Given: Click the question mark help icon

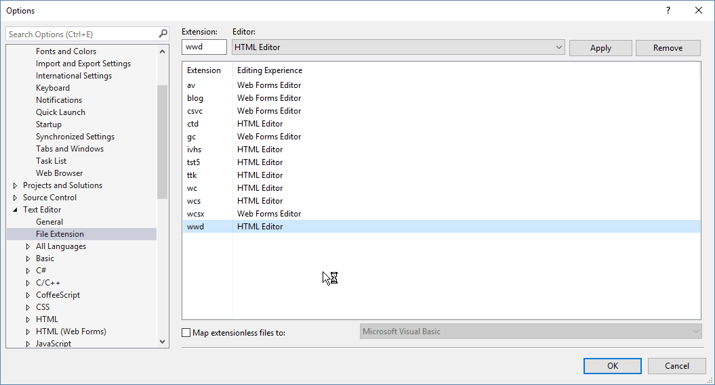Looking at the screenshot, I should (668, 10).
